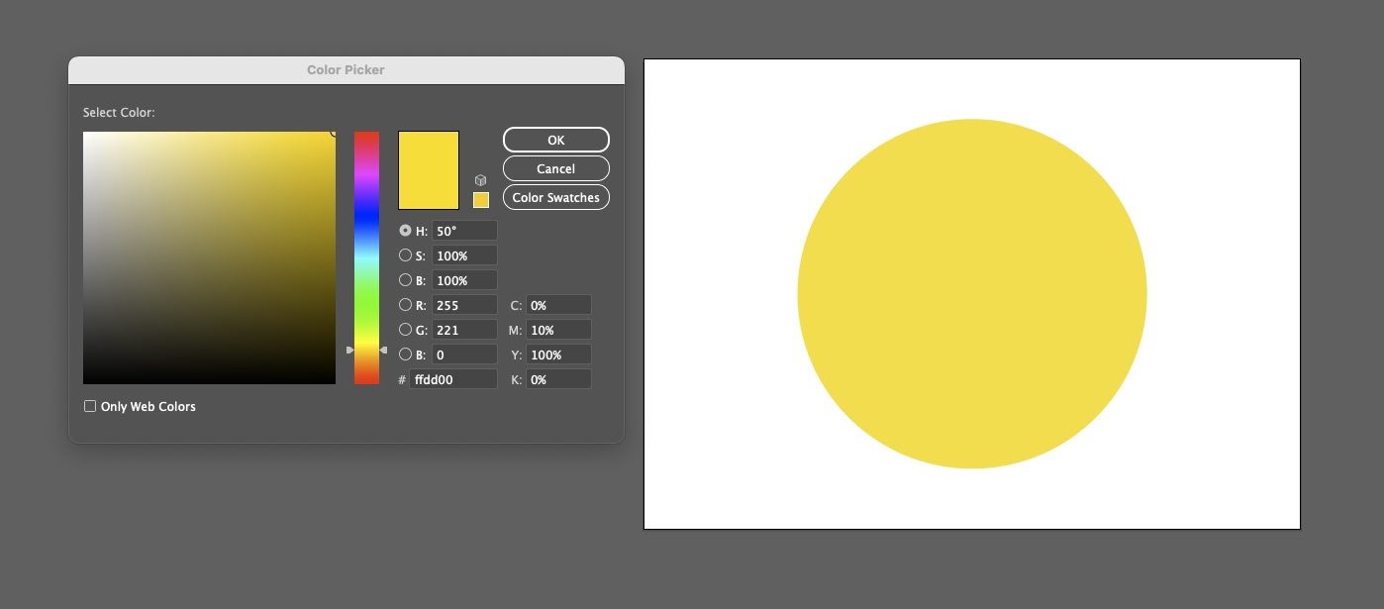Select the B (brightness) radio button
The width and height of the screenshot is (1384, 609).
pyautogui.click(x=406, y=279)
